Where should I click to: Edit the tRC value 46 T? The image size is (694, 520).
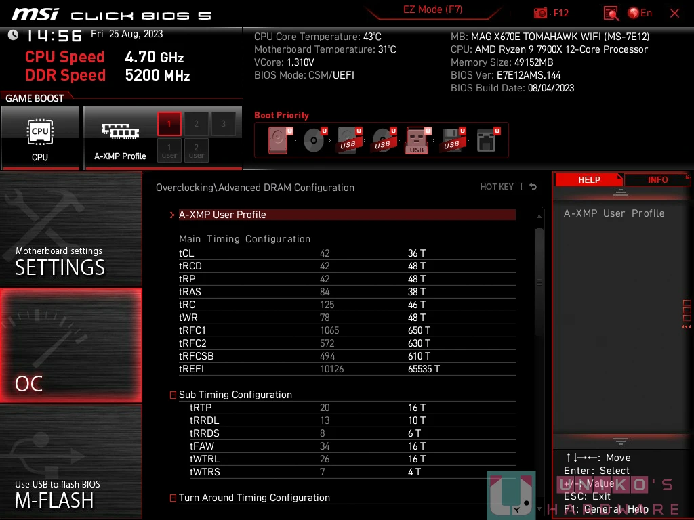417,305
